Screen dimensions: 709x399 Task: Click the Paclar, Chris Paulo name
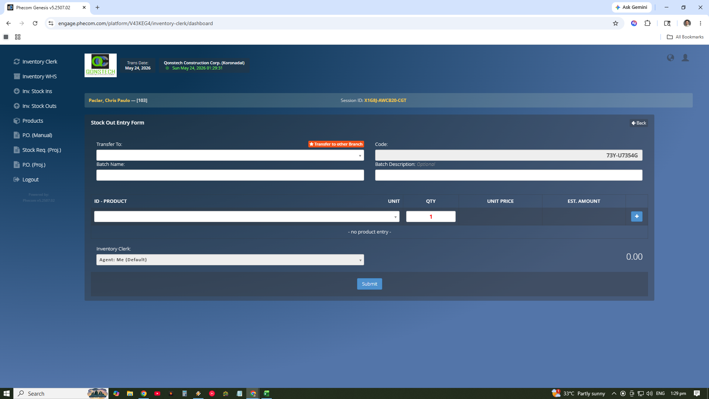coord(109,100)
